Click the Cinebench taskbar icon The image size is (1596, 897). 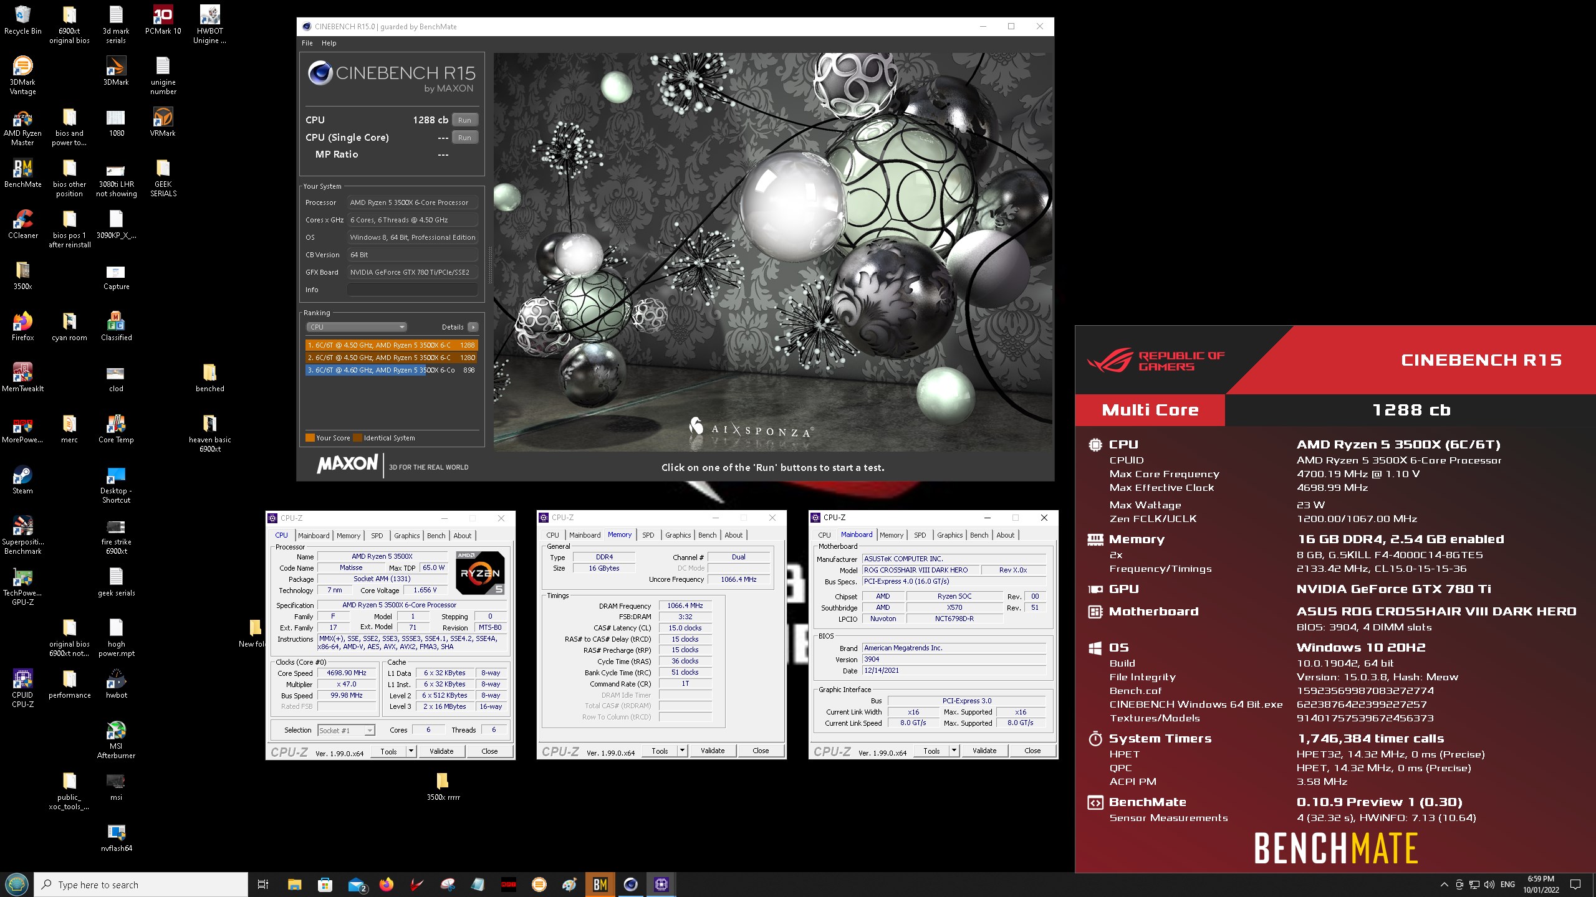pyautogui.click(x=630, y=885)
